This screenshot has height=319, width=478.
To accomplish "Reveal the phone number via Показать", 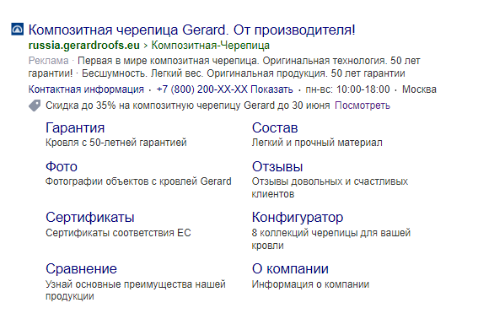I will click(x=271, y=89).
